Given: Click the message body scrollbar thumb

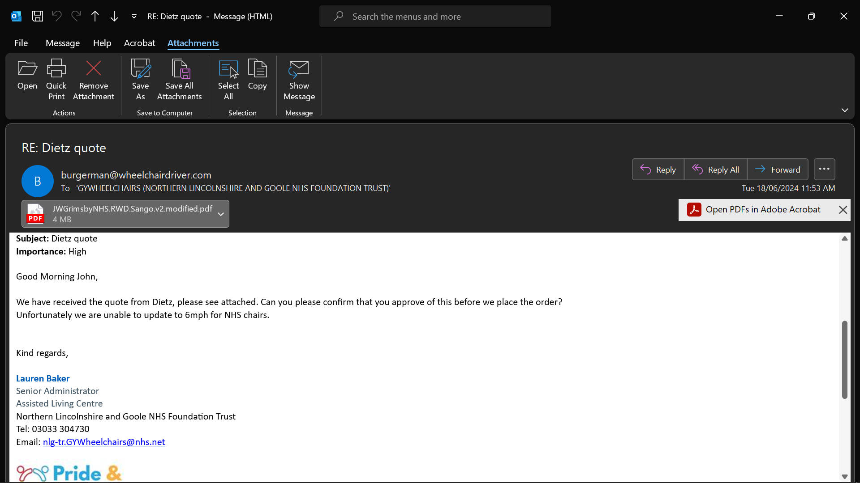Looking at the screenshot, I should pos(844,359).
